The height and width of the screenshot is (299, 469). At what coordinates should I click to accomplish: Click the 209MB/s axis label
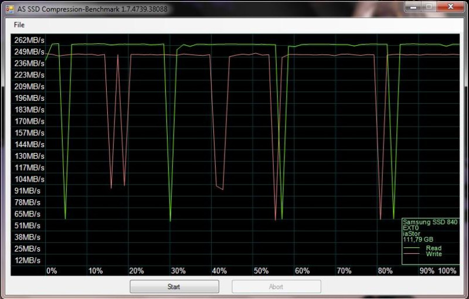pos(29,86)
